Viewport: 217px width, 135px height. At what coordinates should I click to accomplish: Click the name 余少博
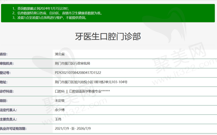[x=60, y=110]
